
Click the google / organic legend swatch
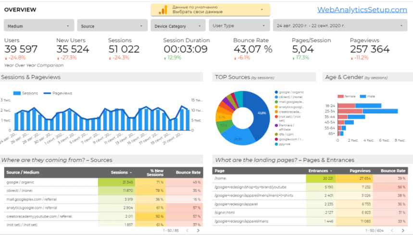(x=276, y=92)
